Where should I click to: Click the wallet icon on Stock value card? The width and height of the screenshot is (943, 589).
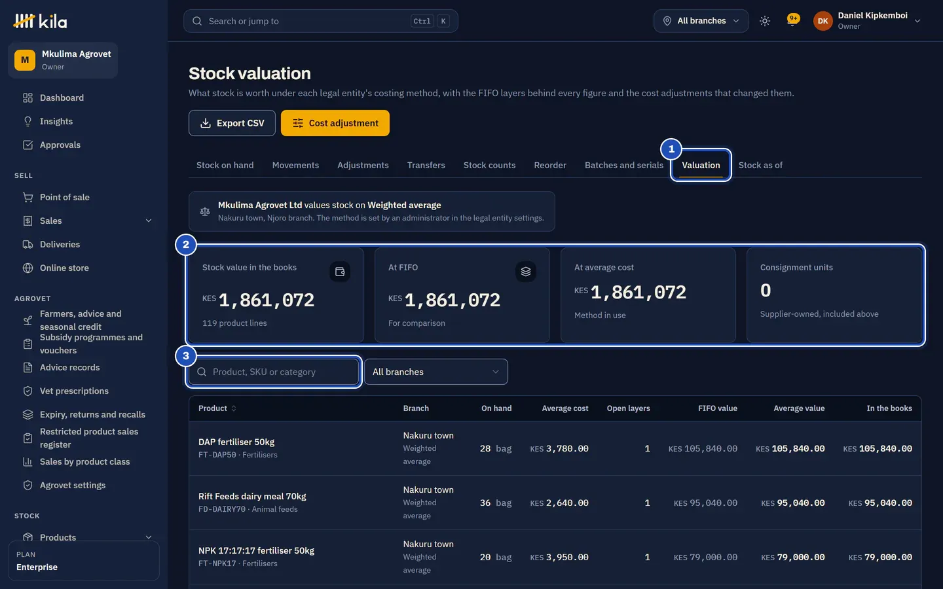(x=340, y=272)
